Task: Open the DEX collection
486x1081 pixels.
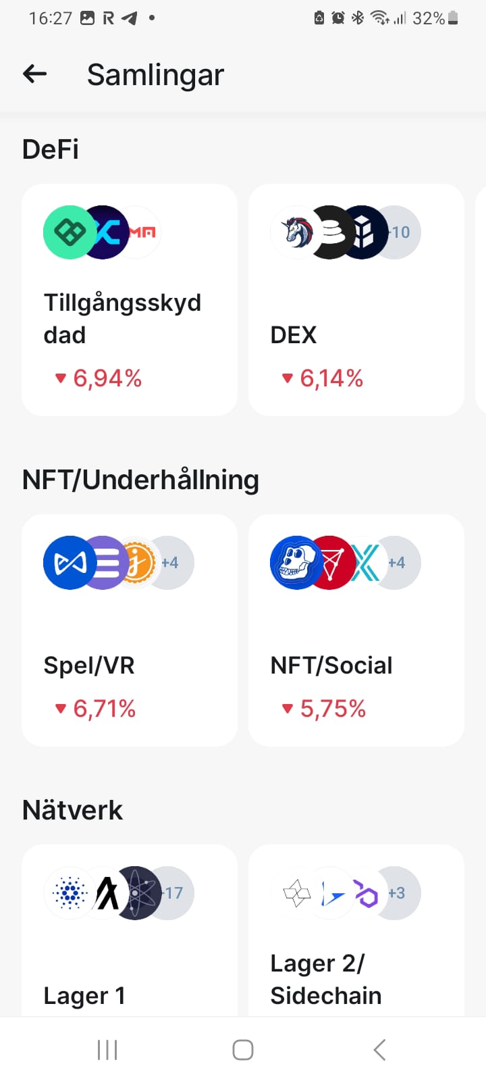Action: click(356, 318)
